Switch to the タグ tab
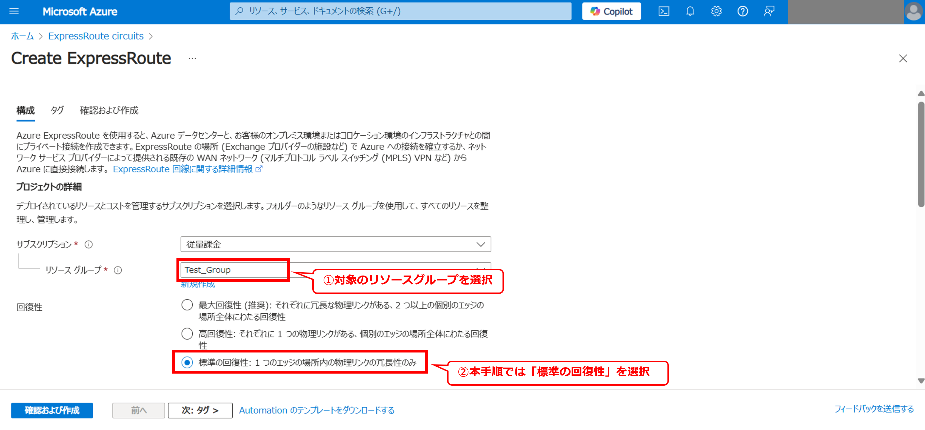 click(57, 110)
